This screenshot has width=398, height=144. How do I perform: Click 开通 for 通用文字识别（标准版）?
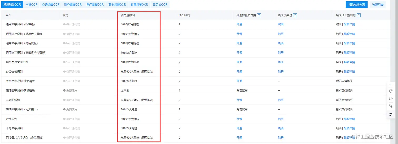coord(239,24)
